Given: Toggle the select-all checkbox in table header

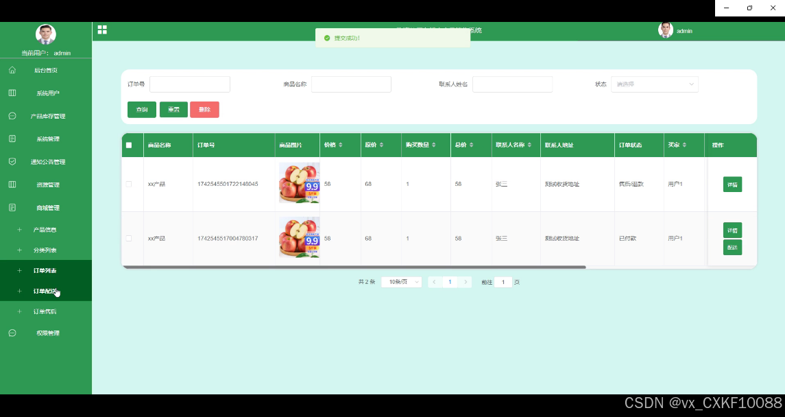Looking at the screenshot, I should tap(129, 145).
